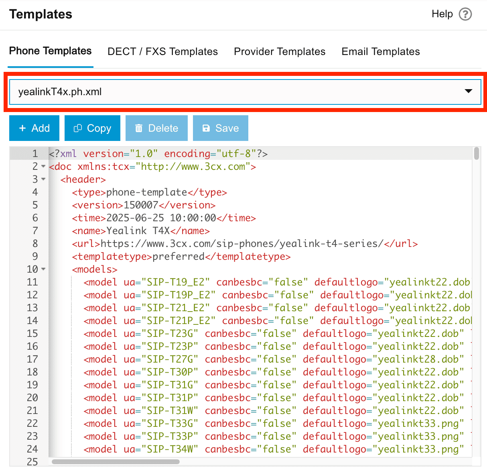
Task: Collapse the doc element fold on line 2
Action: pos(43,166)
